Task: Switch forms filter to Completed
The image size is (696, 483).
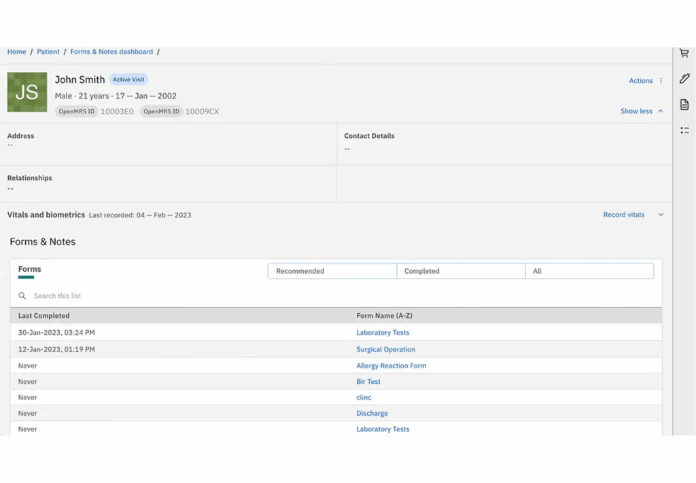Action: (460, 271)
